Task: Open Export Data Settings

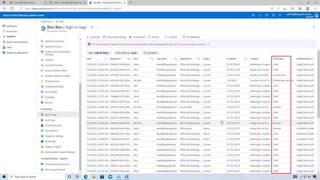Action: [x=114, y=37]
